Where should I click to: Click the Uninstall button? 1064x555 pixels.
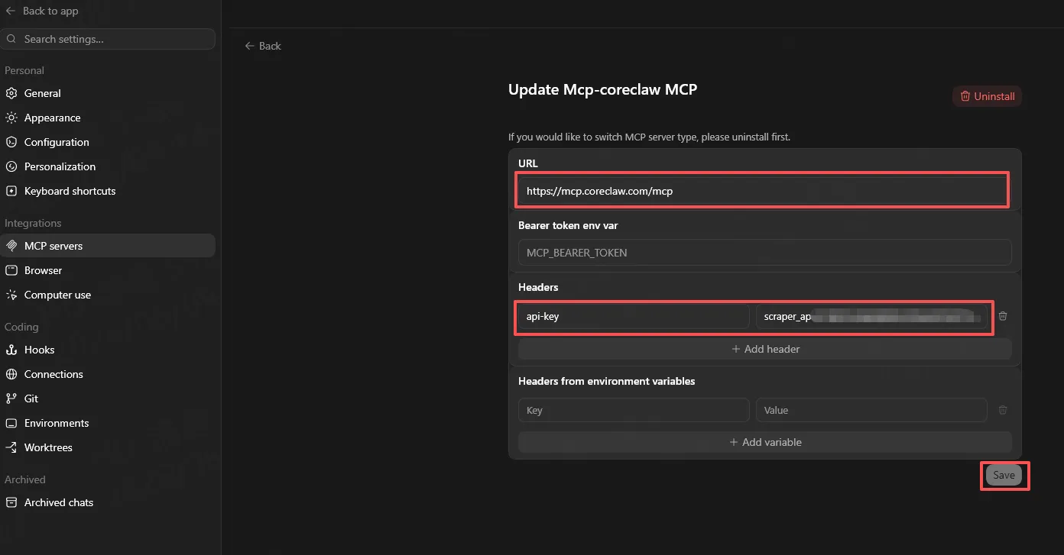987,96
